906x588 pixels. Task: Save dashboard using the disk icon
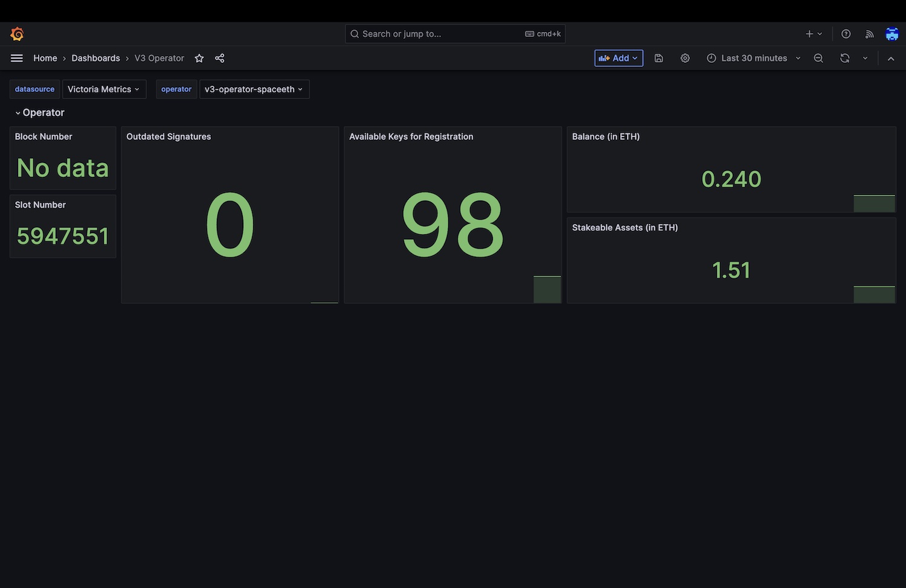(x=659, y=58)
